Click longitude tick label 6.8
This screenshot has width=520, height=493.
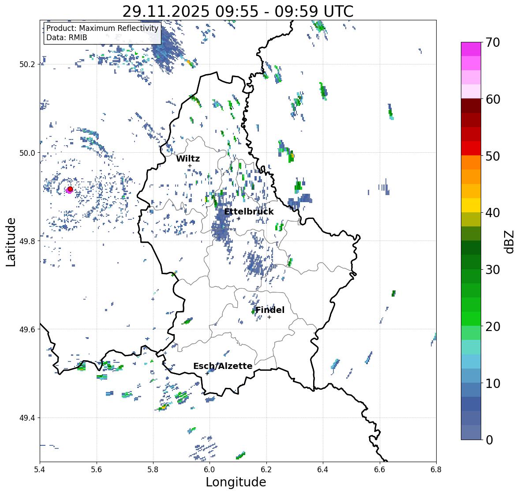click(436, 470)
